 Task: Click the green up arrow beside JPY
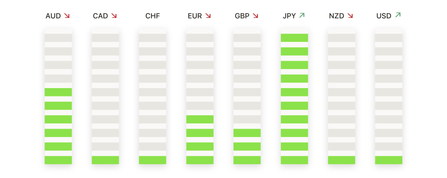pyautogui.click(x=302, y=15)
